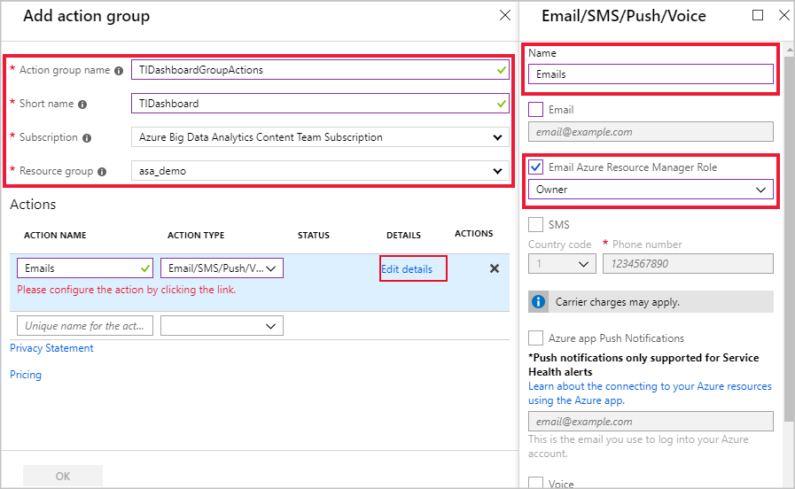The width and height of the screenshot is (795, 489).
Task: Click the Emails action name field
Action: 85,268
